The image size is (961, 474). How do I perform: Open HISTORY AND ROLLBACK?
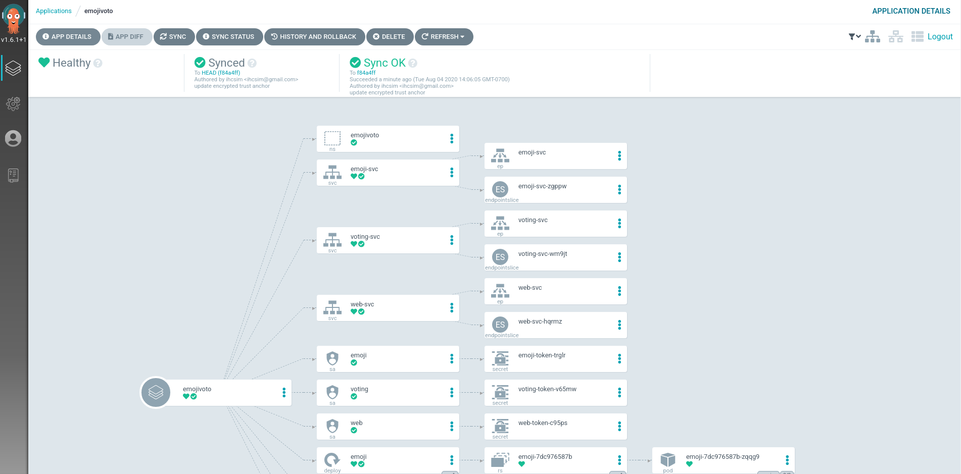point(314,37)
